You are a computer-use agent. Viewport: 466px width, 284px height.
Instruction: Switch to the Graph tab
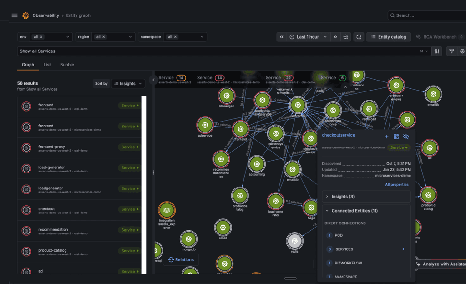click(x=28, y=65)
